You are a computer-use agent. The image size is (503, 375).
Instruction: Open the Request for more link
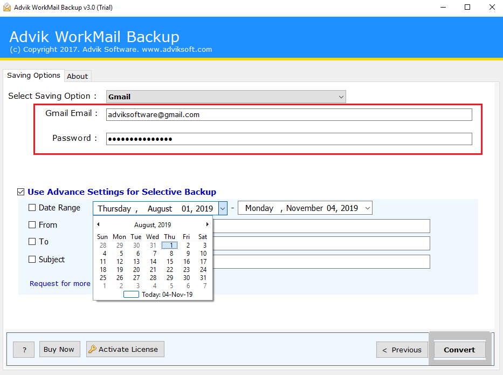click(60, 283)
